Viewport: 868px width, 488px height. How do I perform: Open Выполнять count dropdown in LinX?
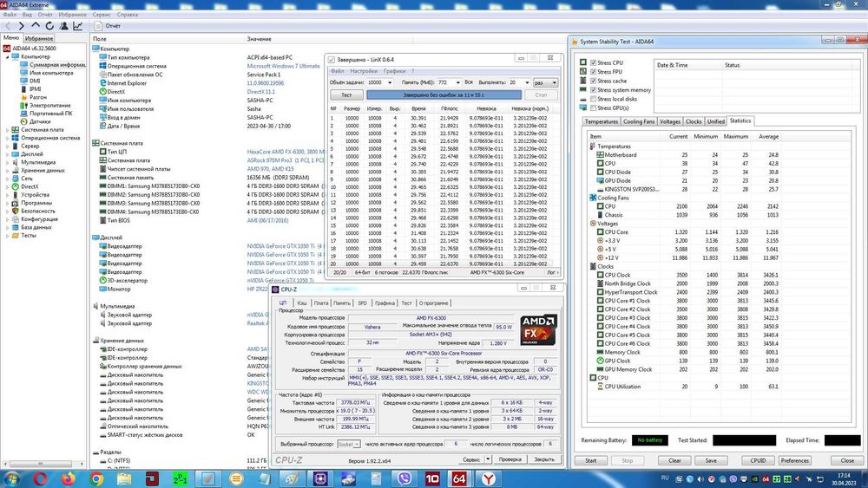click(x=527, y=82)
